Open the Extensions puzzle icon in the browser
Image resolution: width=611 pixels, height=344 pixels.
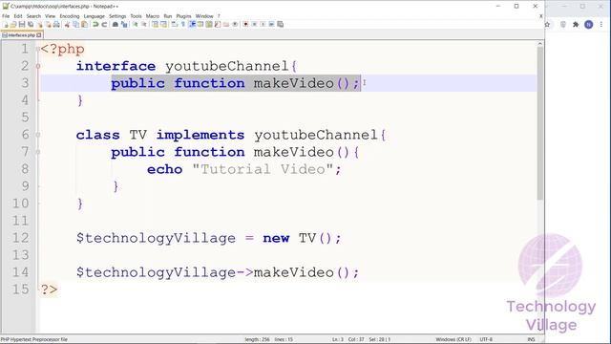click(x=576, y=24)
